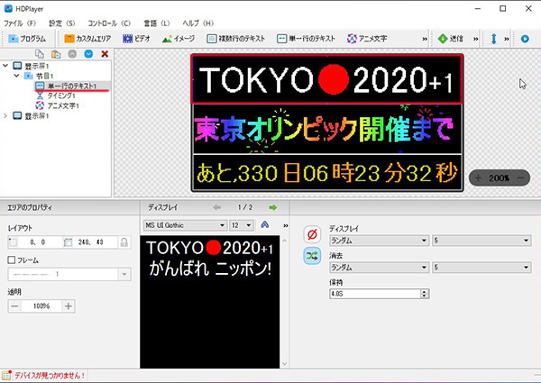Click the blue font style icon
This screenshot has height=383, width=541.
[264, 224]
